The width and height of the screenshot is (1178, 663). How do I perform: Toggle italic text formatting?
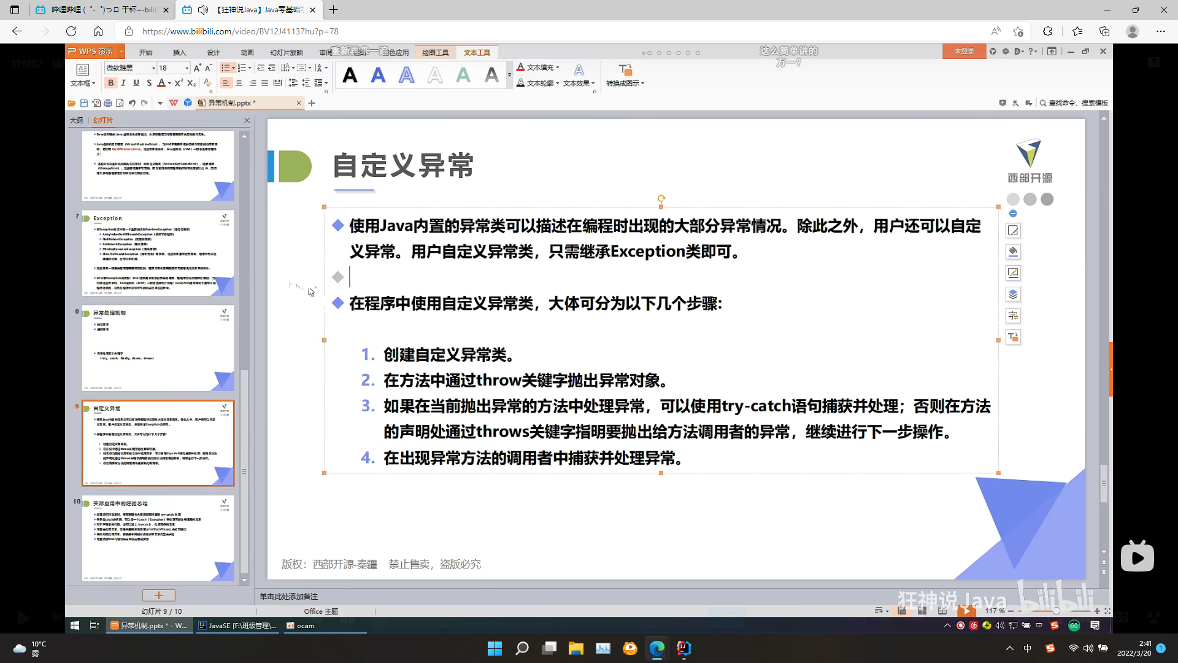(x=123, y=83)
